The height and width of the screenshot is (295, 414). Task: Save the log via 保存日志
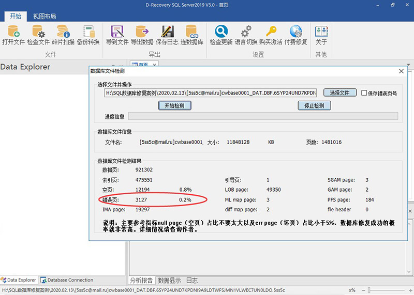click(167, 35)
